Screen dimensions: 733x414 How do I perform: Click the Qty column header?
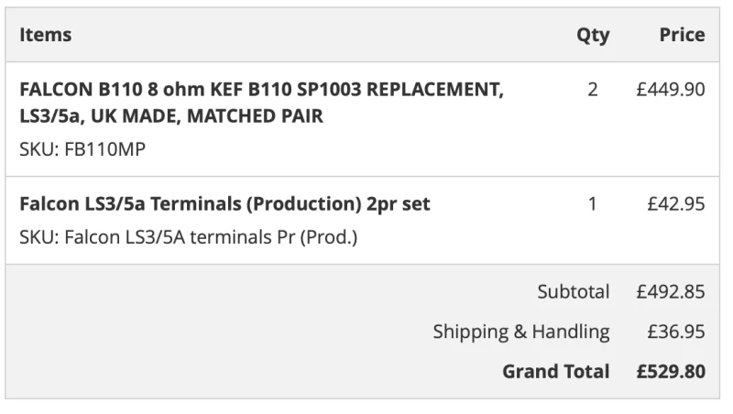pos(593,35)
